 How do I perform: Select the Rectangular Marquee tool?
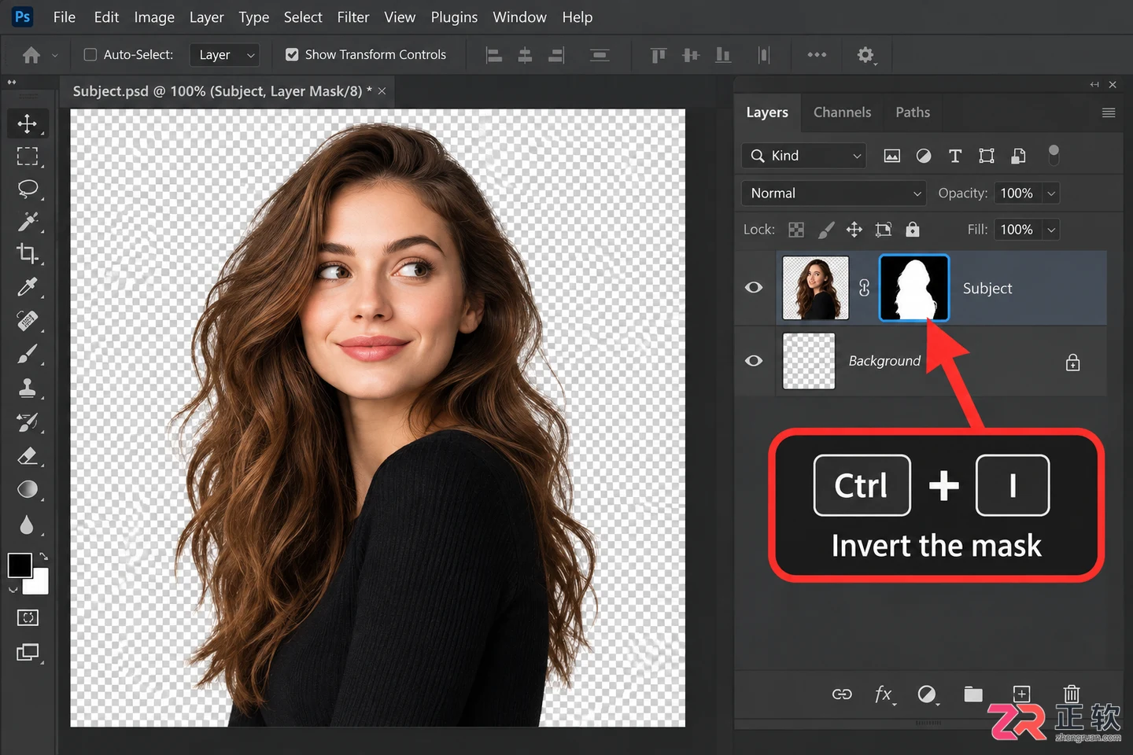coord(28,157)
